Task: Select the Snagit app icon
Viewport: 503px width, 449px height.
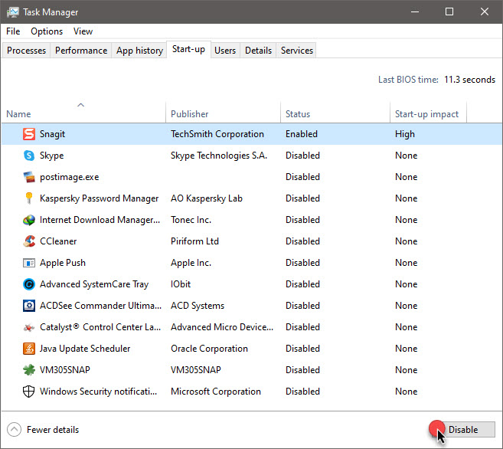Action: (x=29, y=134)
